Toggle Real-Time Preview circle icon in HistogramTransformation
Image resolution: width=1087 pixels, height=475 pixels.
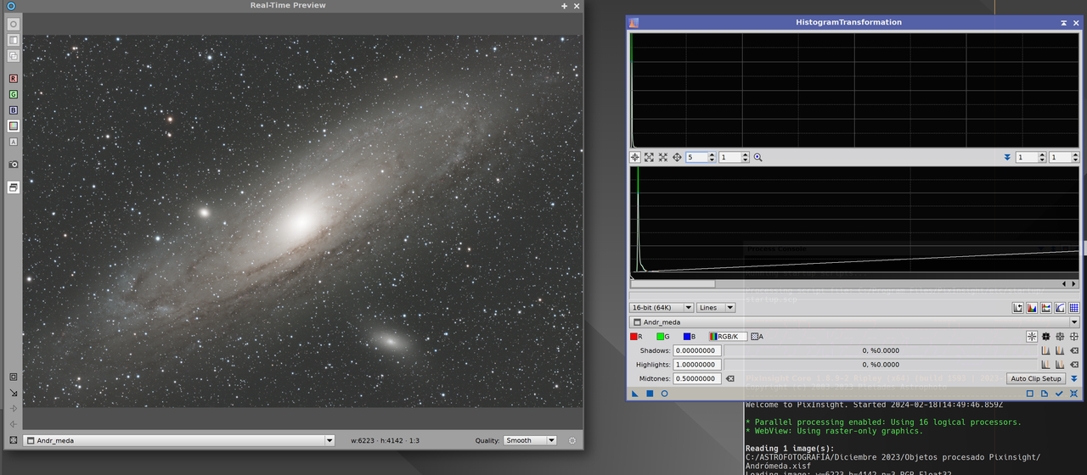(664, 394)
